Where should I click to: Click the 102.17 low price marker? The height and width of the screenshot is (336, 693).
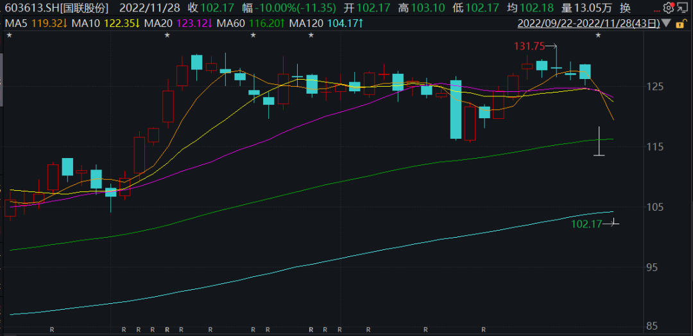pos(586,224)
